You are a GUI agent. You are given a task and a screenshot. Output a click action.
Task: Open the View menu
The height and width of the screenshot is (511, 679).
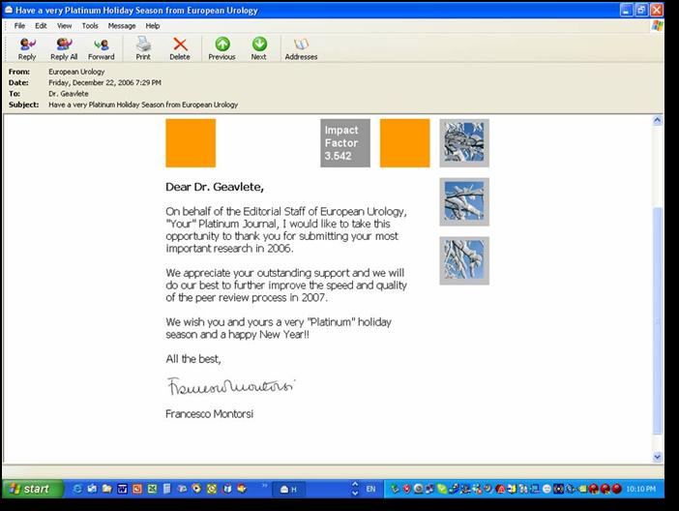coord(64,26)
